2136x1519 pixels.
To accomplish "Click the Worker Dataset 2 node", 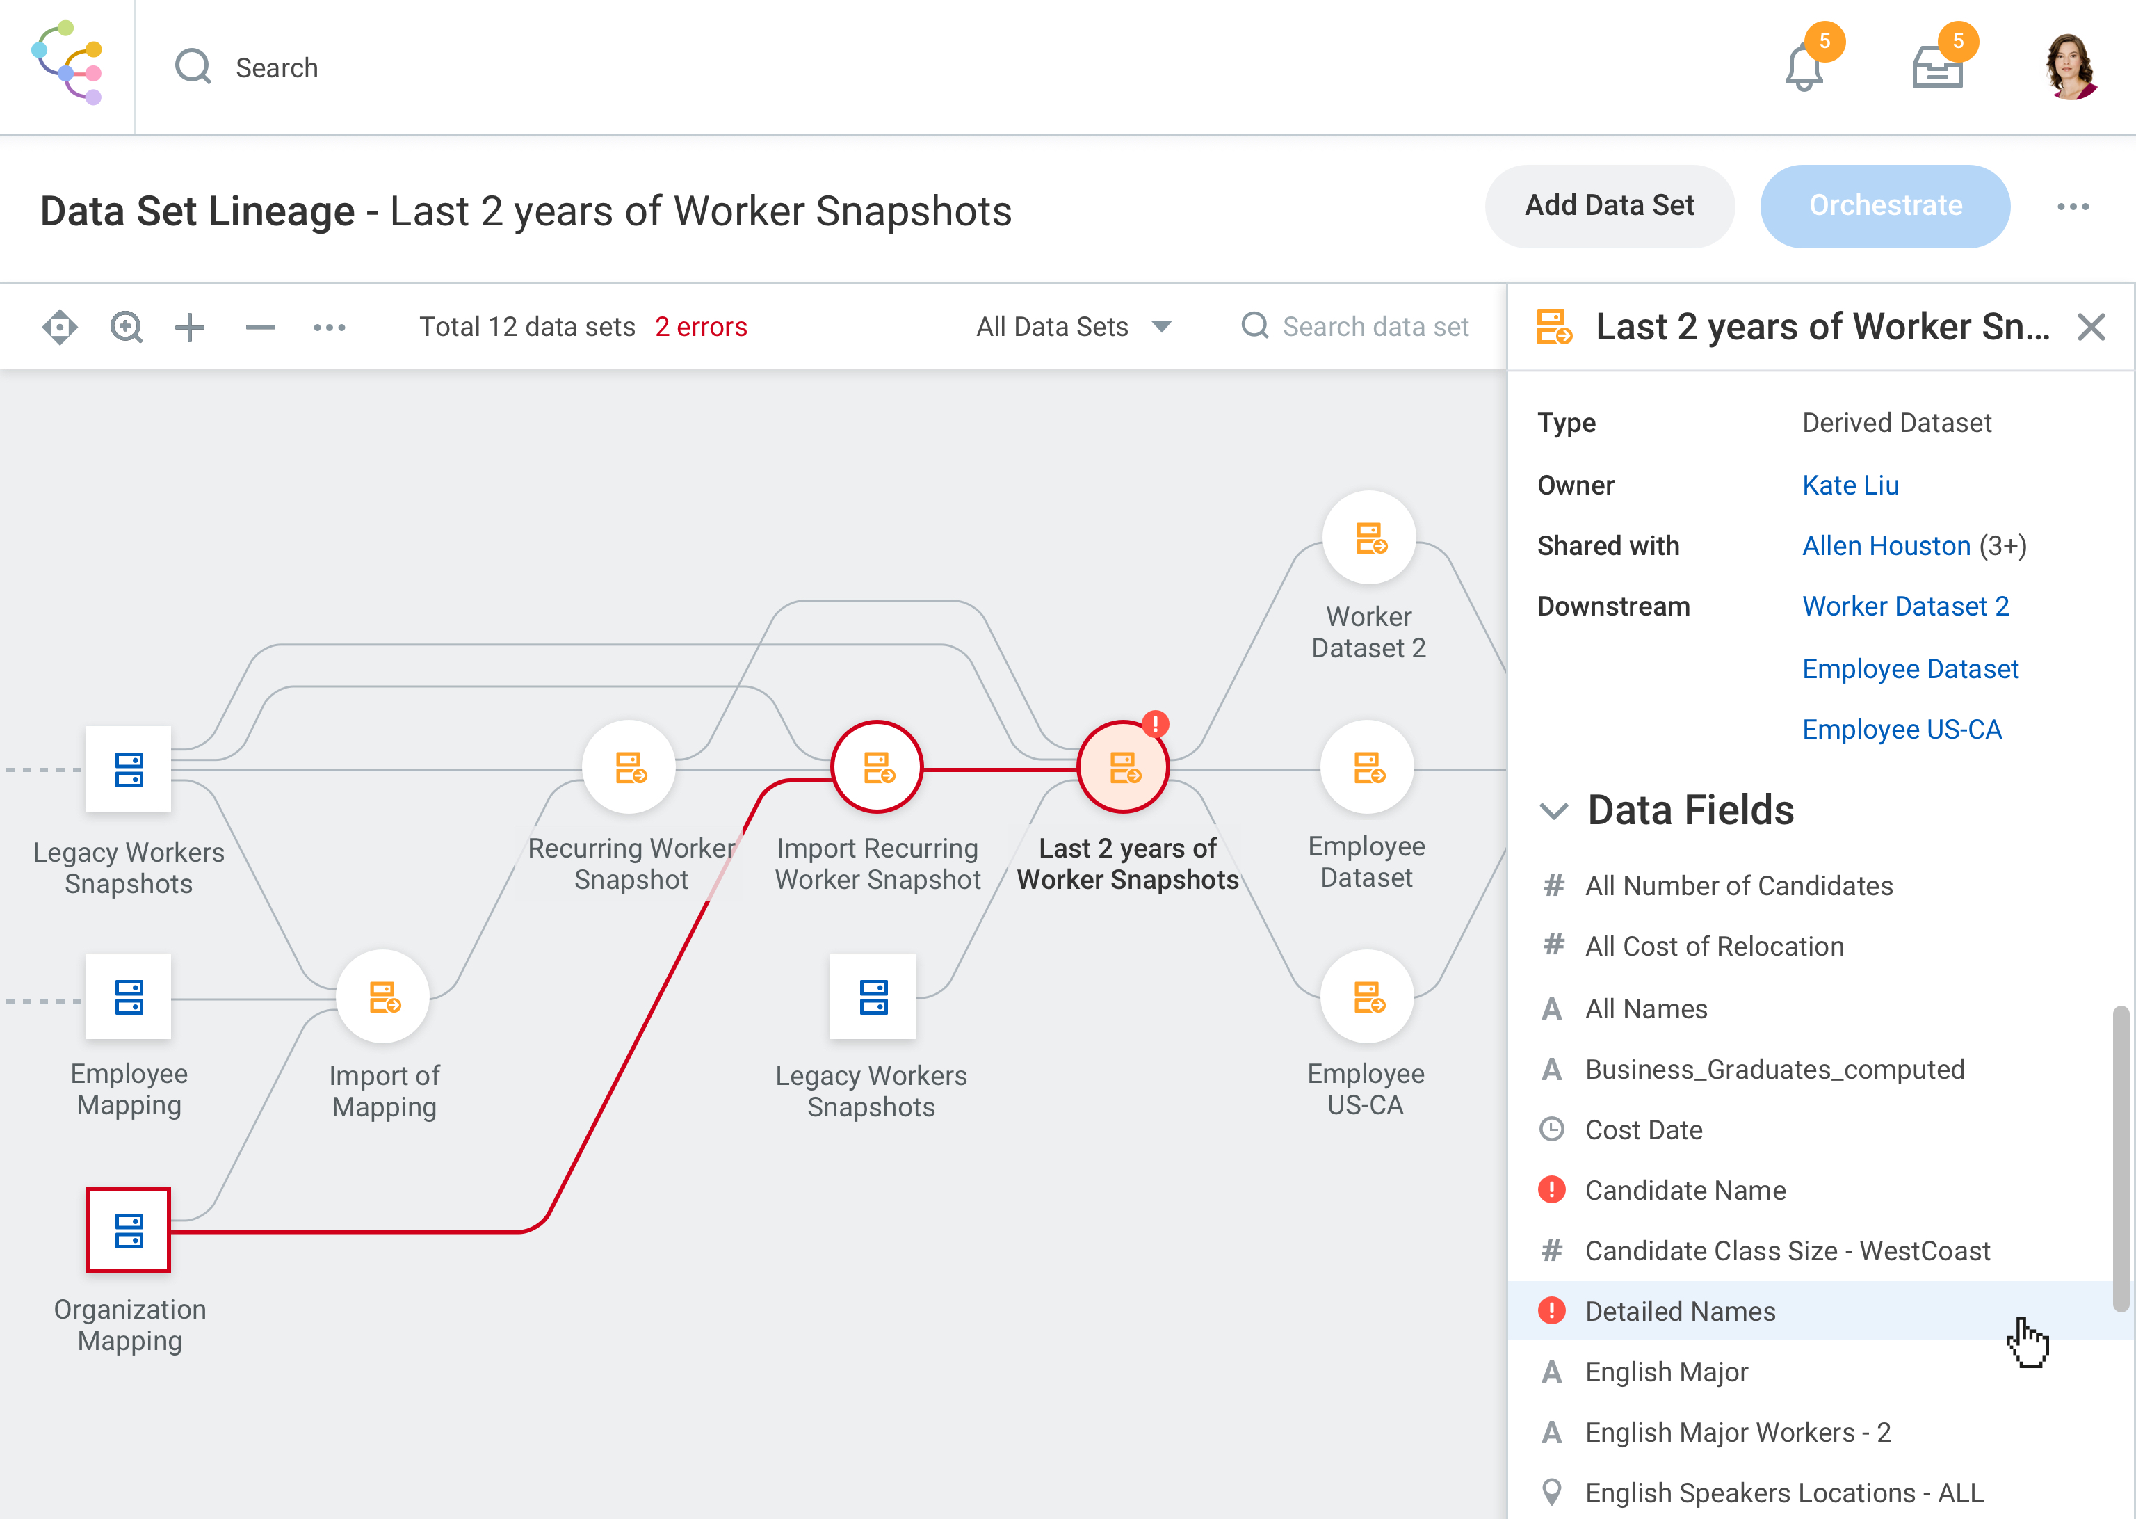I will [x=1368, y=538].
